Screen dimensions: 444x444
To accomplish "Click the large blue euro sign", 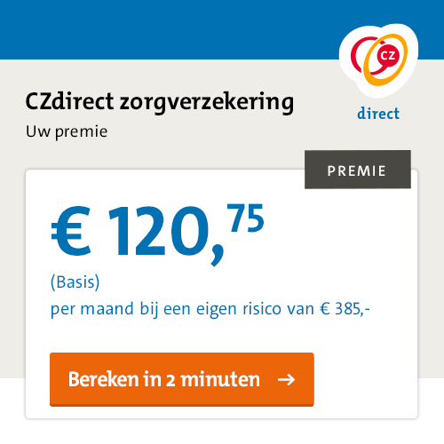I will pyautogui.click(x=71, y=230).
